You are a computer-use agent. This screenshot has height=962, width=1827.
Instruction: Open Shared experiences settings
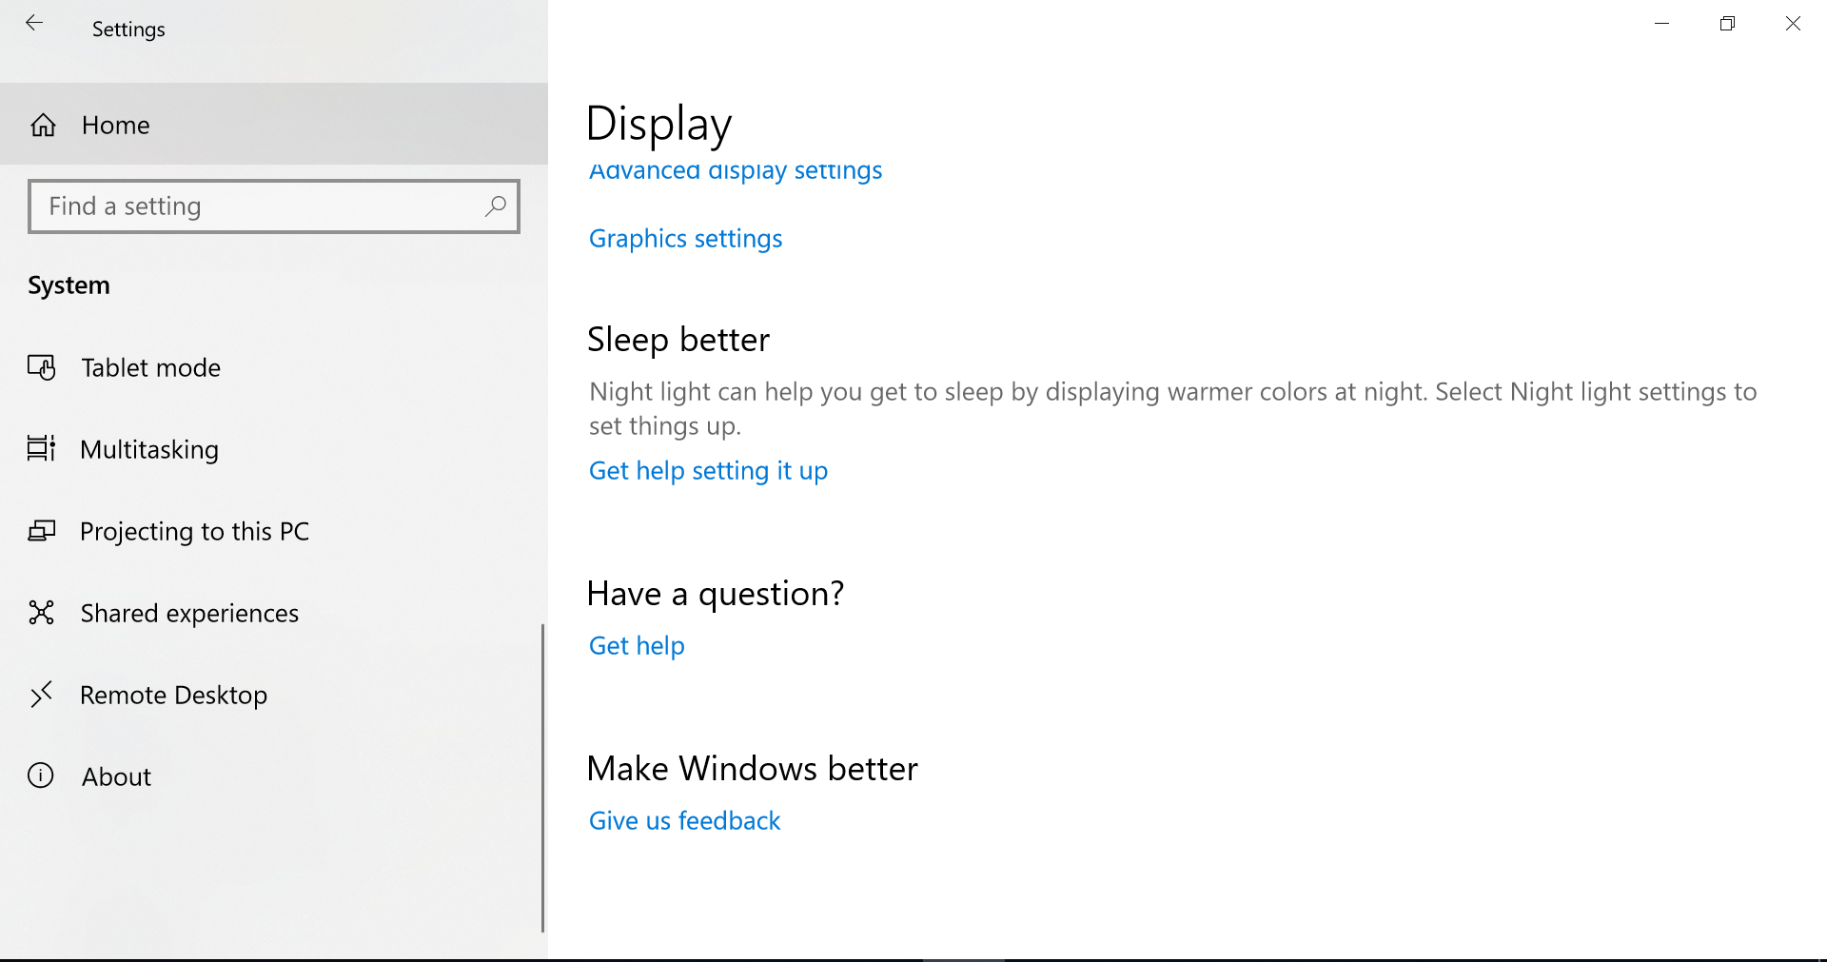tap(274, 613)
